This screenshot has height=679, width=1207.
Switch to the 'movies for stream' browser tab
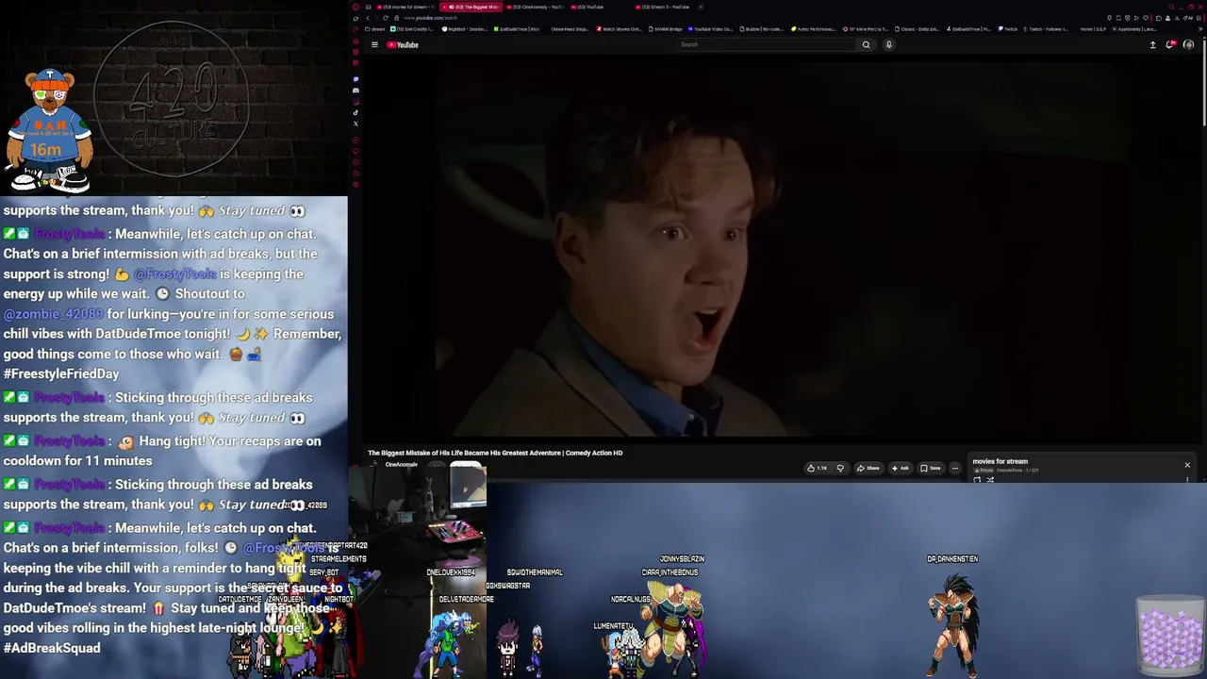[x=404, y=7]
